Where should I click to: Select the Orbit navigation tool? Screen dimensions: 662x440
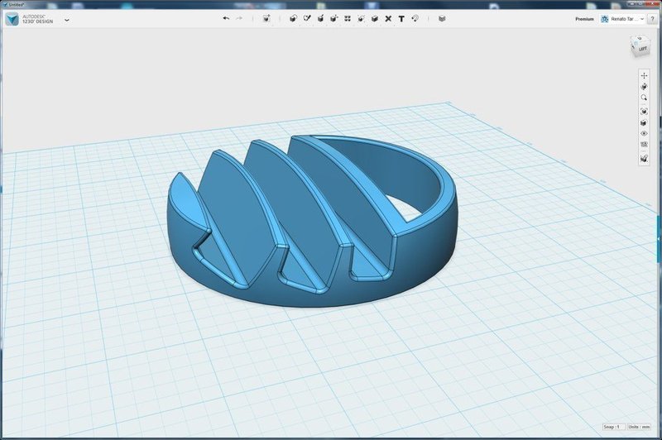(644, 87)
